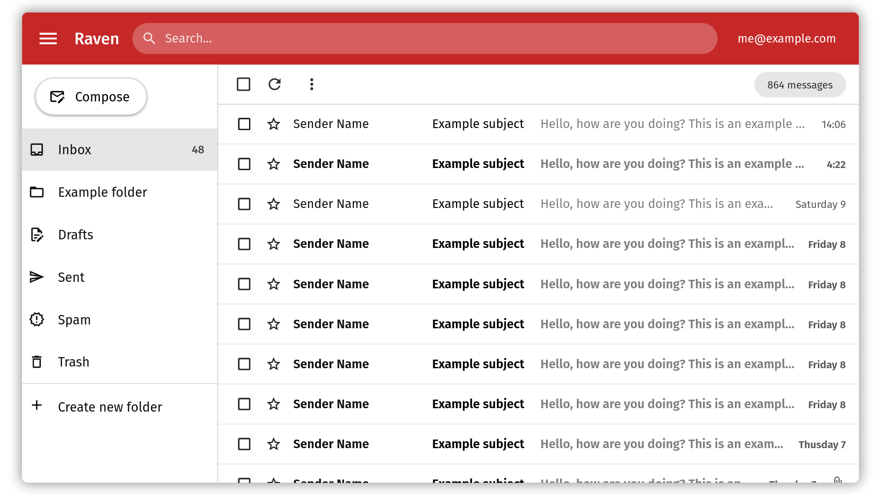
Task: Star the first email from Sender Name
Action: (x=273, y=124)
